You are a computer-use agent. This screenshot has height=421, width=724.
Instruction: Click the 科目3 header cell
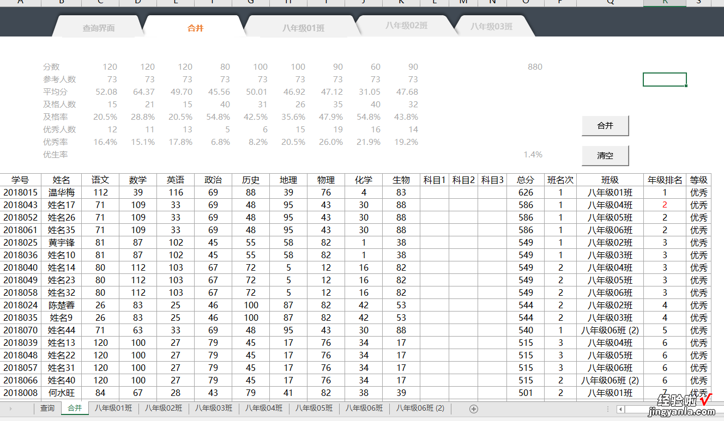point(492,180)
